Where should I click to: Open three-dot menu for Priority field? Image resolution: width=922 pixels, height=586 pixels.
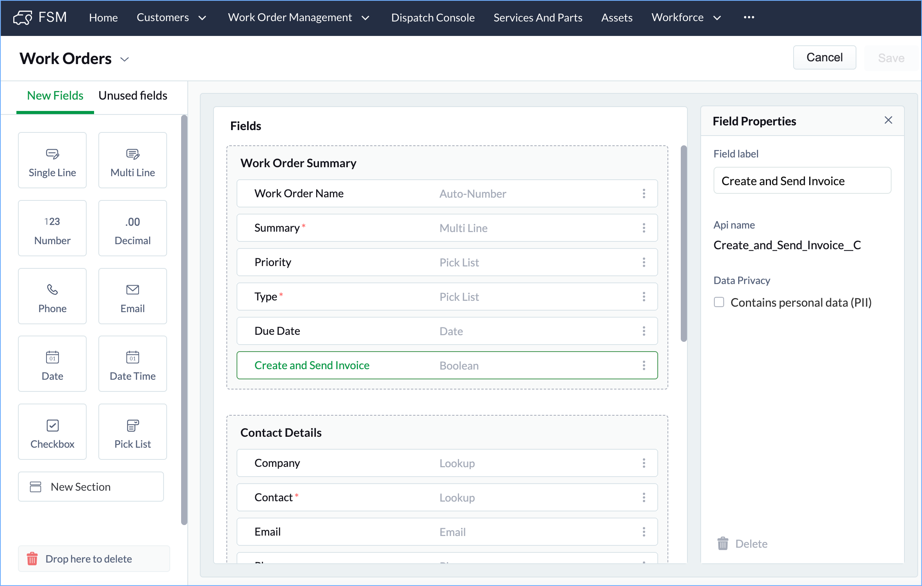coord(644,262)
